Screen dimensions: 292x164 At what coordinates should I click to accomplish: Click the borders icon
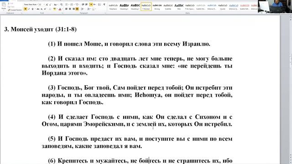pos(93,9)
